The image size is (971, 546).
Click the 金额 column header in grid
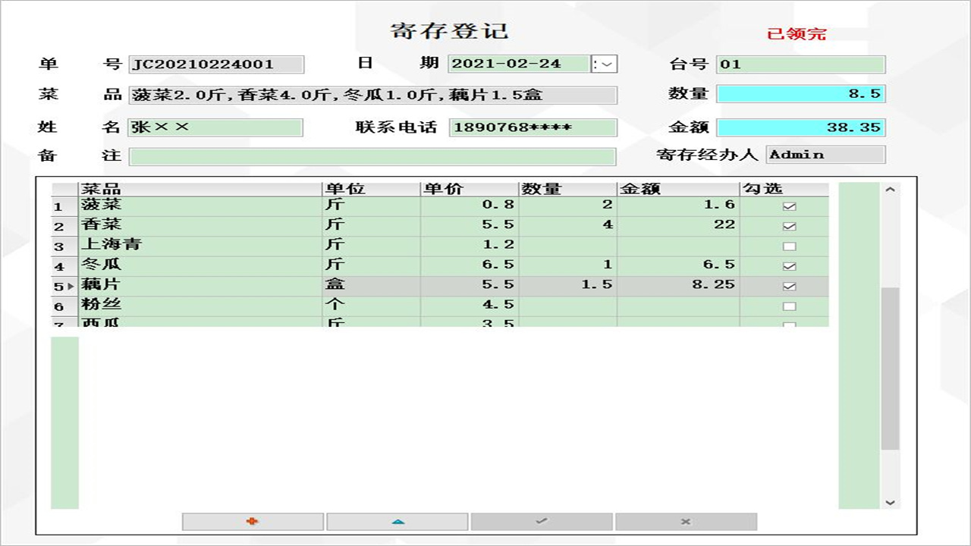click(x=678, y=189)
